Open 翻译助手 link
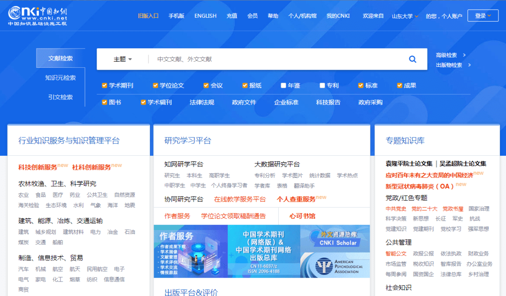 point(304,186)
